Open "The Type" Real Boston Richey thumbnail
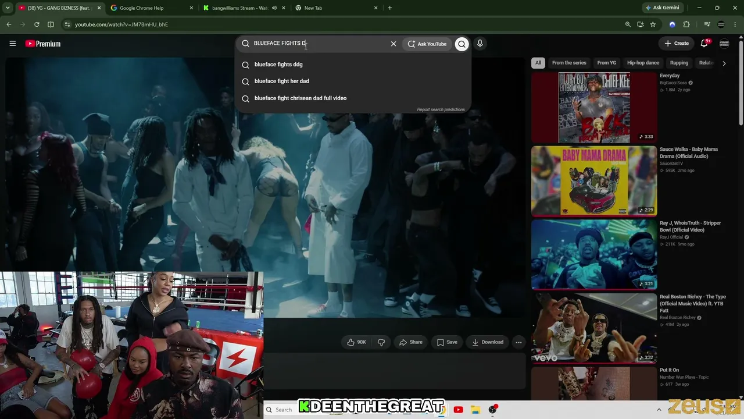 pyautogui.click(x=593, y=328)
